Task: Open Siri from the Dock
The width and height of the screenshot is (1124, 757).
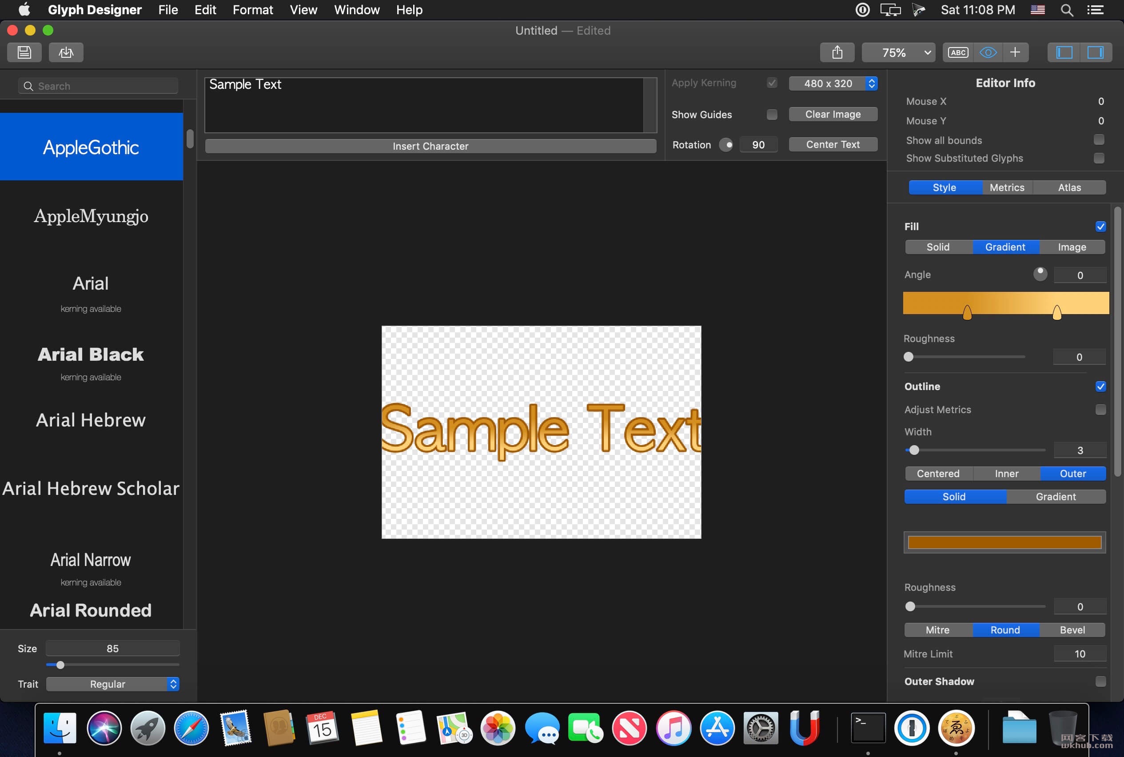Action: click(104, 728)
